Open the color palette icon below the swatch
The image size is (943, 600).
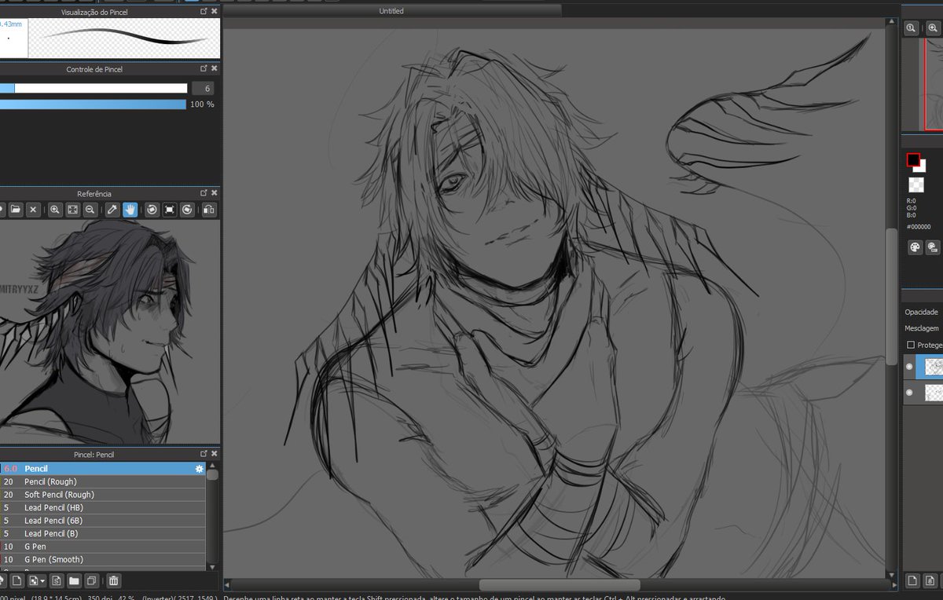[x=915, y=247]
